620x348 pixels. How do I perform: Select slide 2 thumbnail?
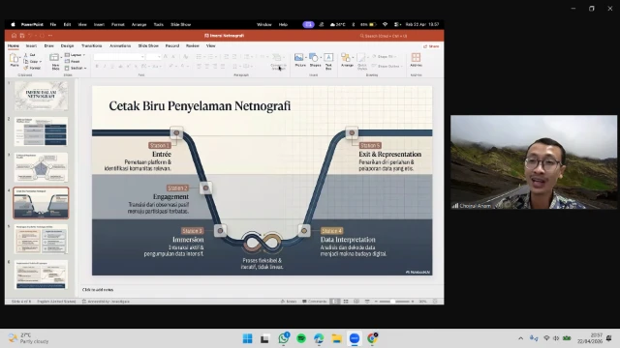(41, 131)
